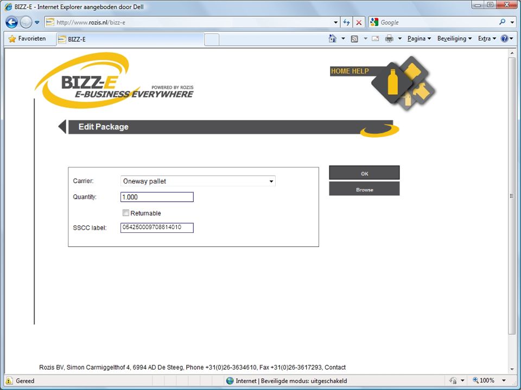
Task: Click the Internet Explorer title bar icon
Action: [x=8, y=6]
